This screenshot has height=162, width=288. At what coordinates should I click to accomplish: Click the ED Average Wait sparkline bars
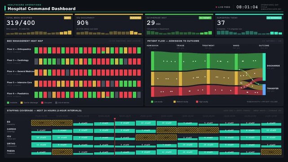(179, 33)
